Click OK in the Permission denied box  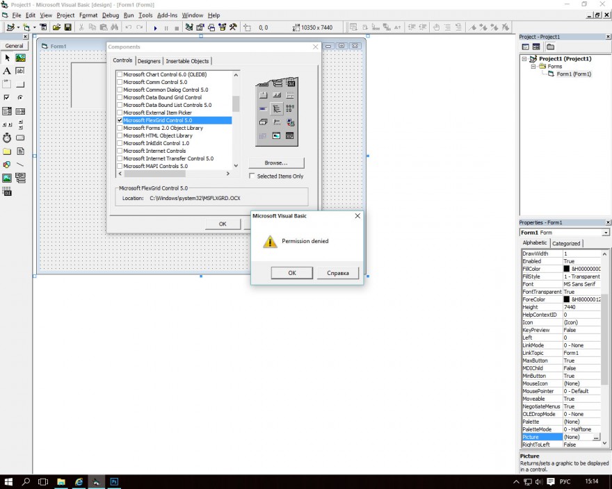[x=292, y=273]
